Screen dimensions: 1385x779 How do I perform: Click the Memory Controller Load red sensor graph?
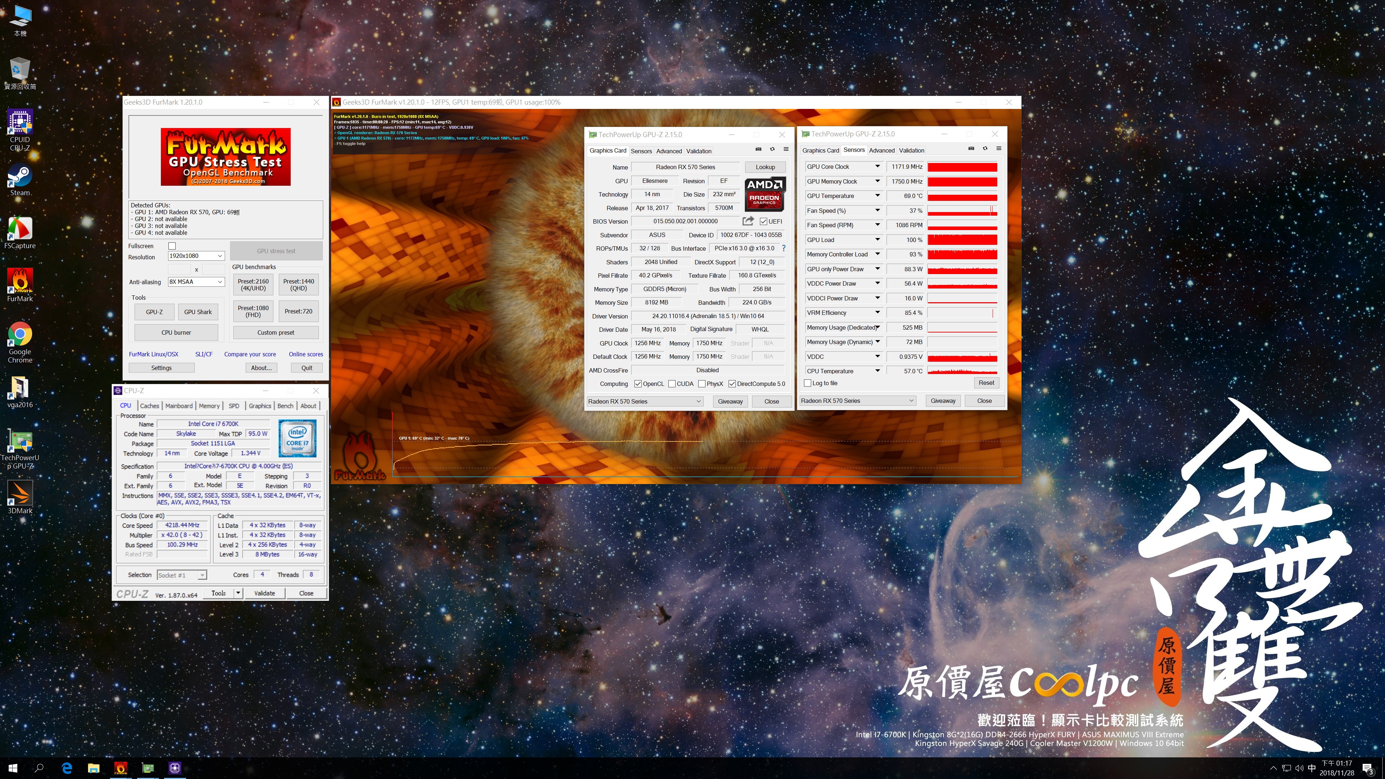(962, 254)
